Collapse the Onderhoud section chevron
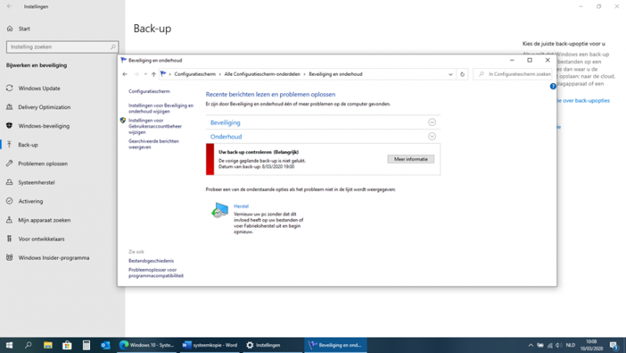The height and width of the screenshot is (353, 626). tap(432, 136)
